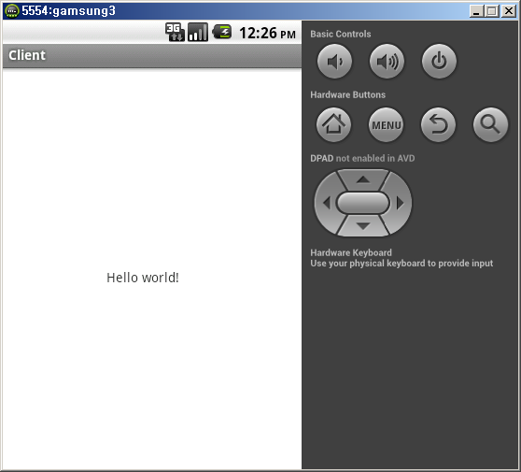Screen dimensions: 521x472
Task: Click the Client title bar label
Action: pyautogui.click(x=27, y=55)
